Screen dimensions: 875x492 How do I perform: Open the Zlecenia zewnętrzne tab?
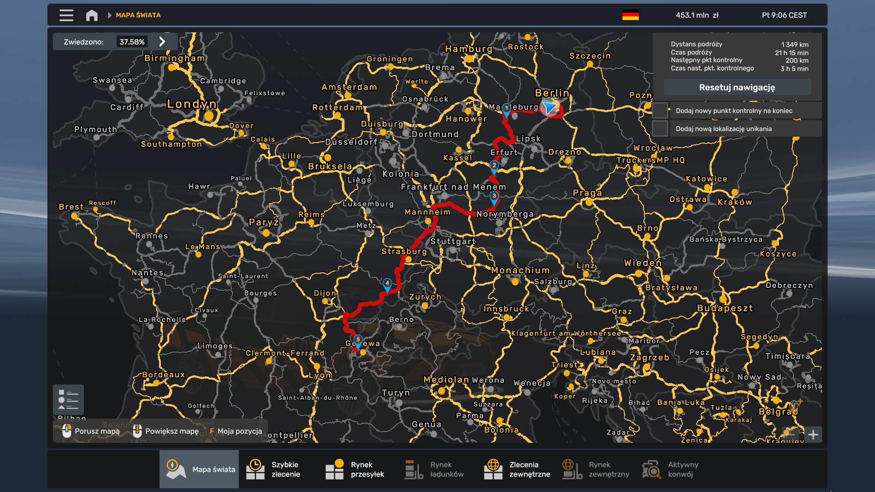[x=519, y=469]
